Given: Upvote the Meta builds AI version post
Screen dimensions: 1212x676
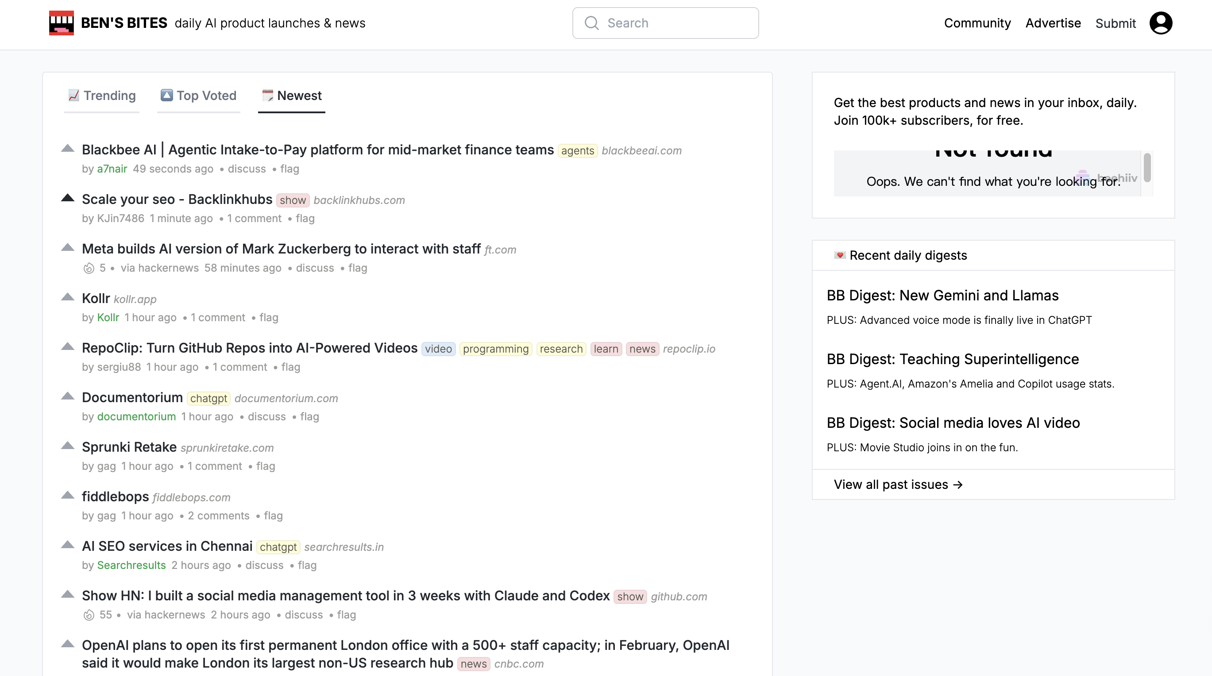Looking at the screenshot, I should [x=68, y=248].
